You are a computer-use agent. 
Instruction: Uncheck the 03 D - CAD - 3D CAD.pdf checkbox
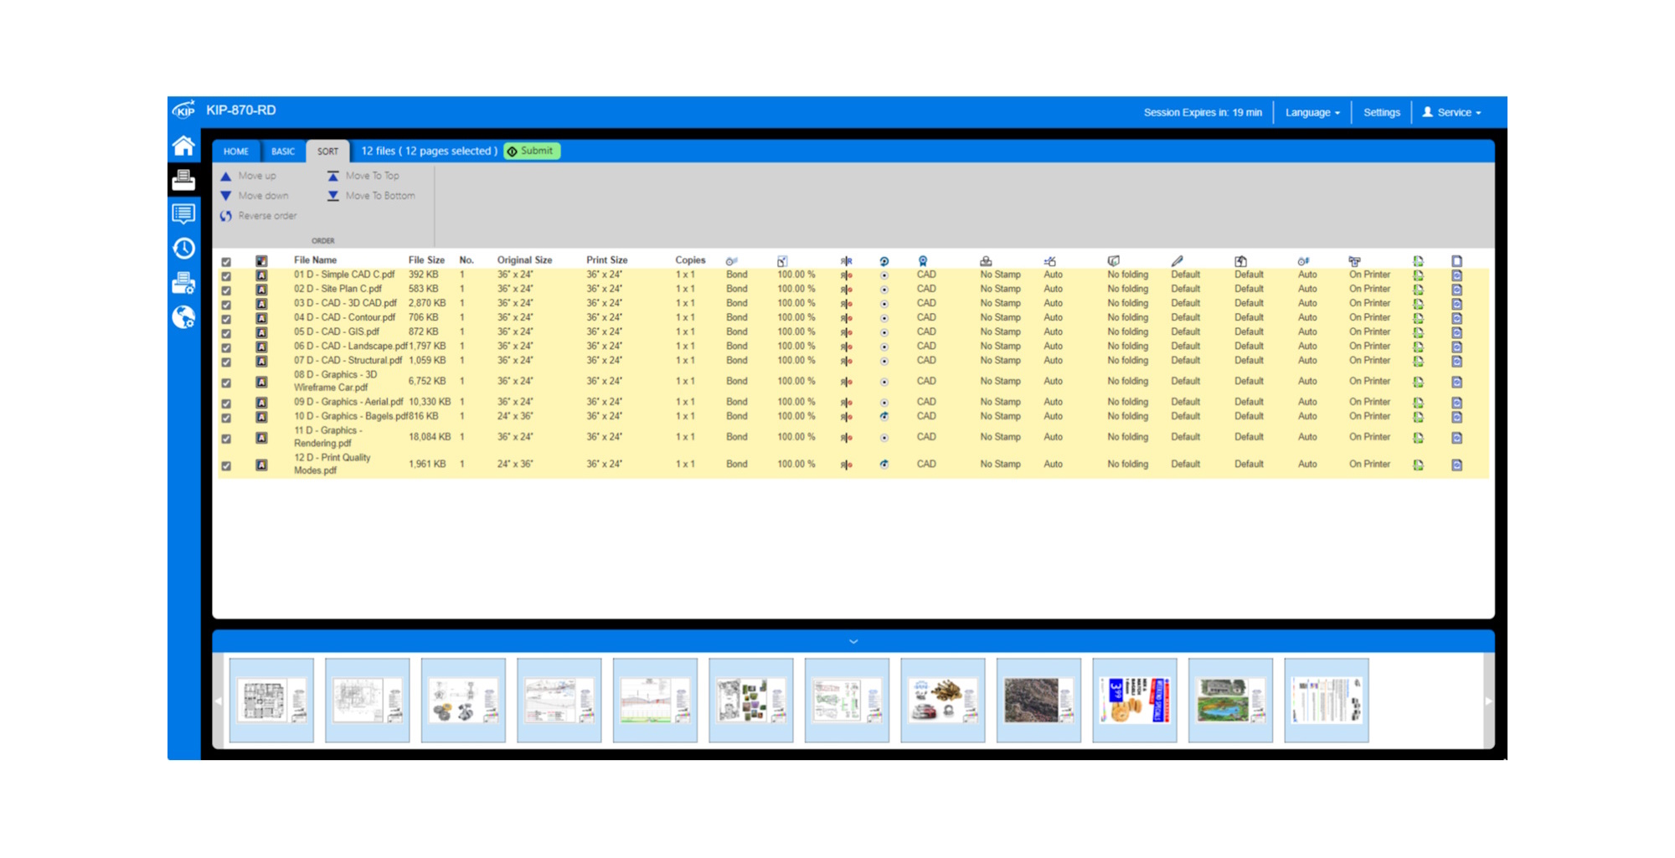coord(226,305)
